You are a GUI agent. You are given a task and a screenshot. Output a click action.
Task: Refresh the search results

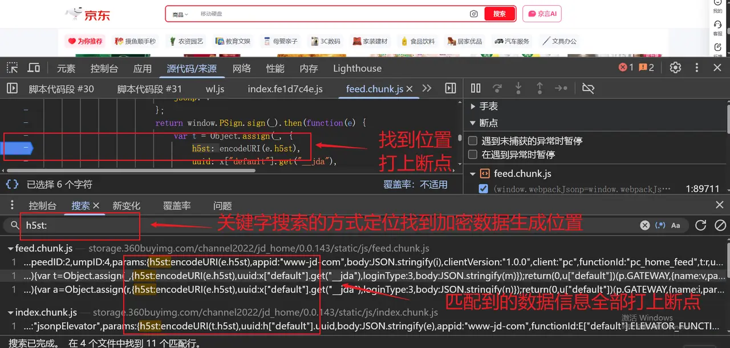(701, 225)
